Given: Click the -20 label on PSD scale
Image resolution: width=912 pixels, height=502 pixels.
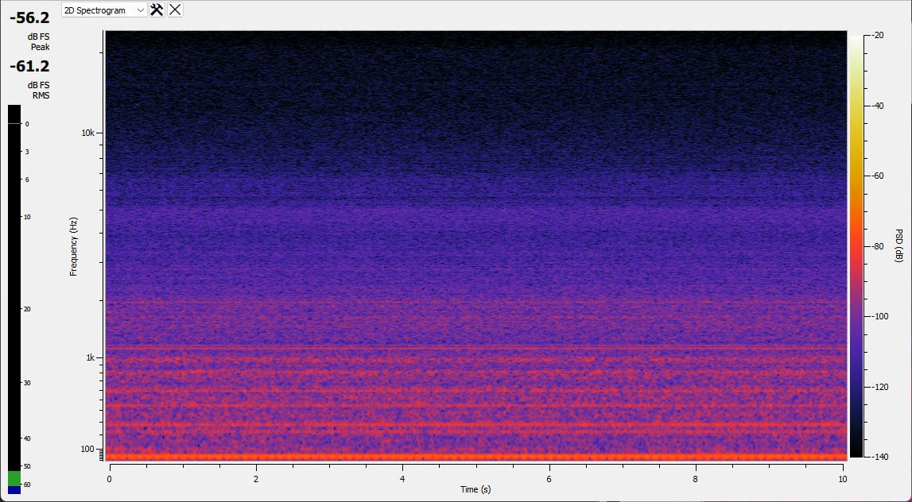Looking at the screenshot, I should point(878,36).
